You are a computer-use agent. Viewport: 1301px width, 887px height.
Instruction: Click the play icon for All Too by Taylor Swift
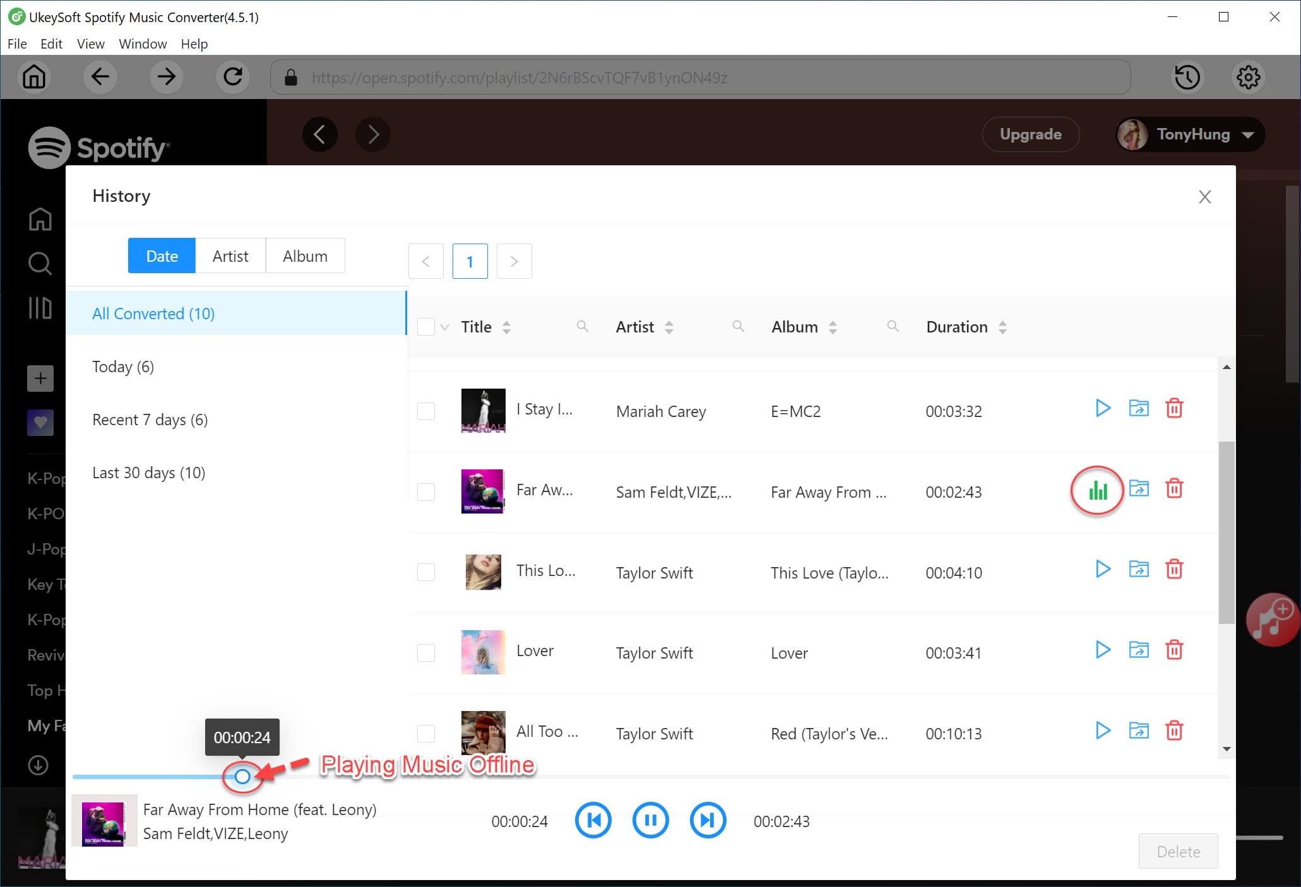(x=1102, y=732)
